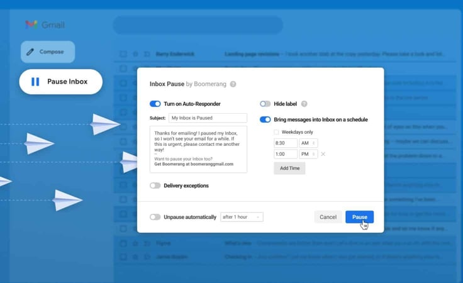Click the Gmail logo

point(45,25)
